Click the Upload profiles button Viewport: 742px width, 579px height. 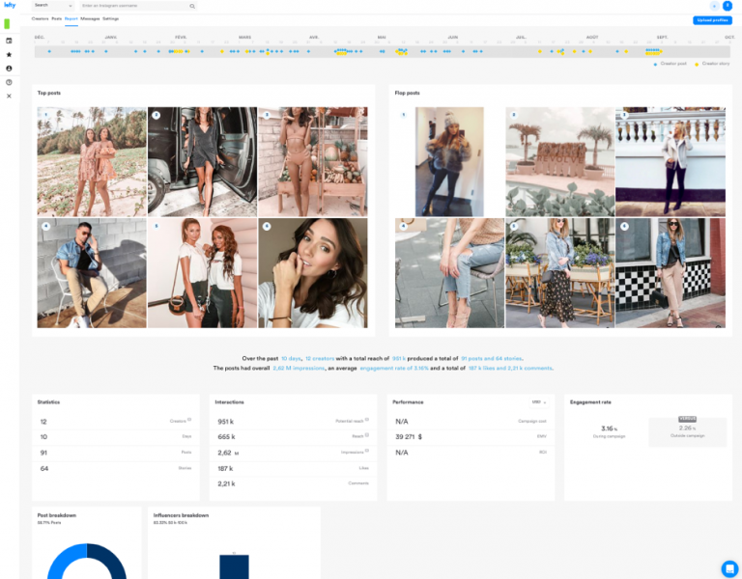coord(712,20)
